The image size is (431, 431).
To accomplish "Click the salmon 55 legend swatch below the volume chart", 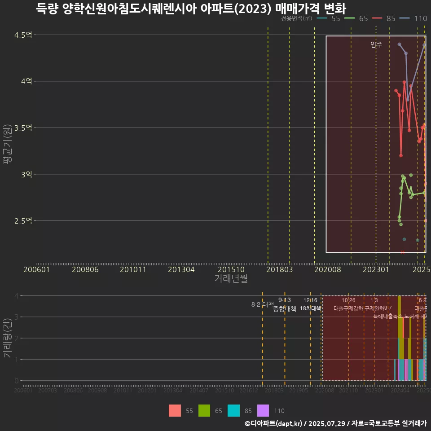I will (x=175, y=411).
